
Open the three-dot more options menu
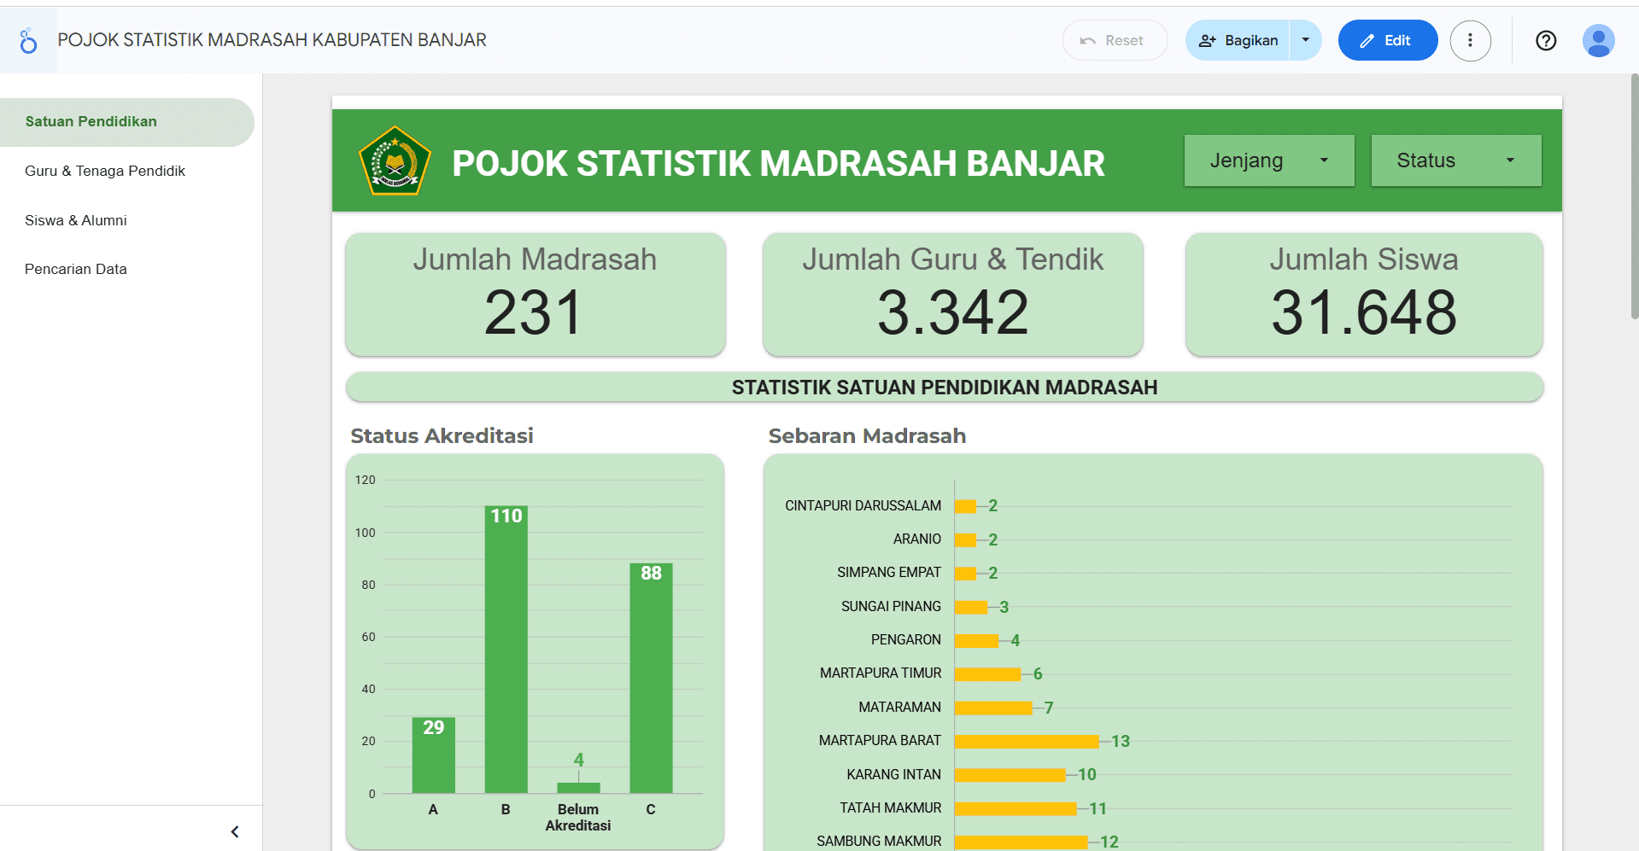point(1471,40)
